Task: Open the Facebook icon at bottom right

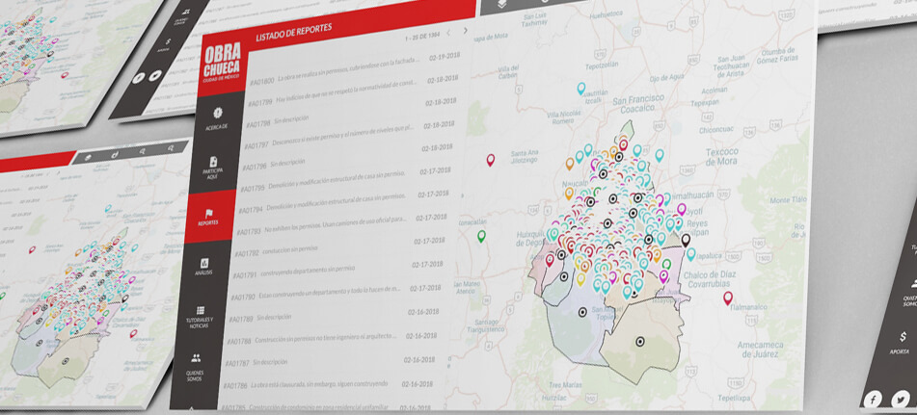Action: [874, 398]
